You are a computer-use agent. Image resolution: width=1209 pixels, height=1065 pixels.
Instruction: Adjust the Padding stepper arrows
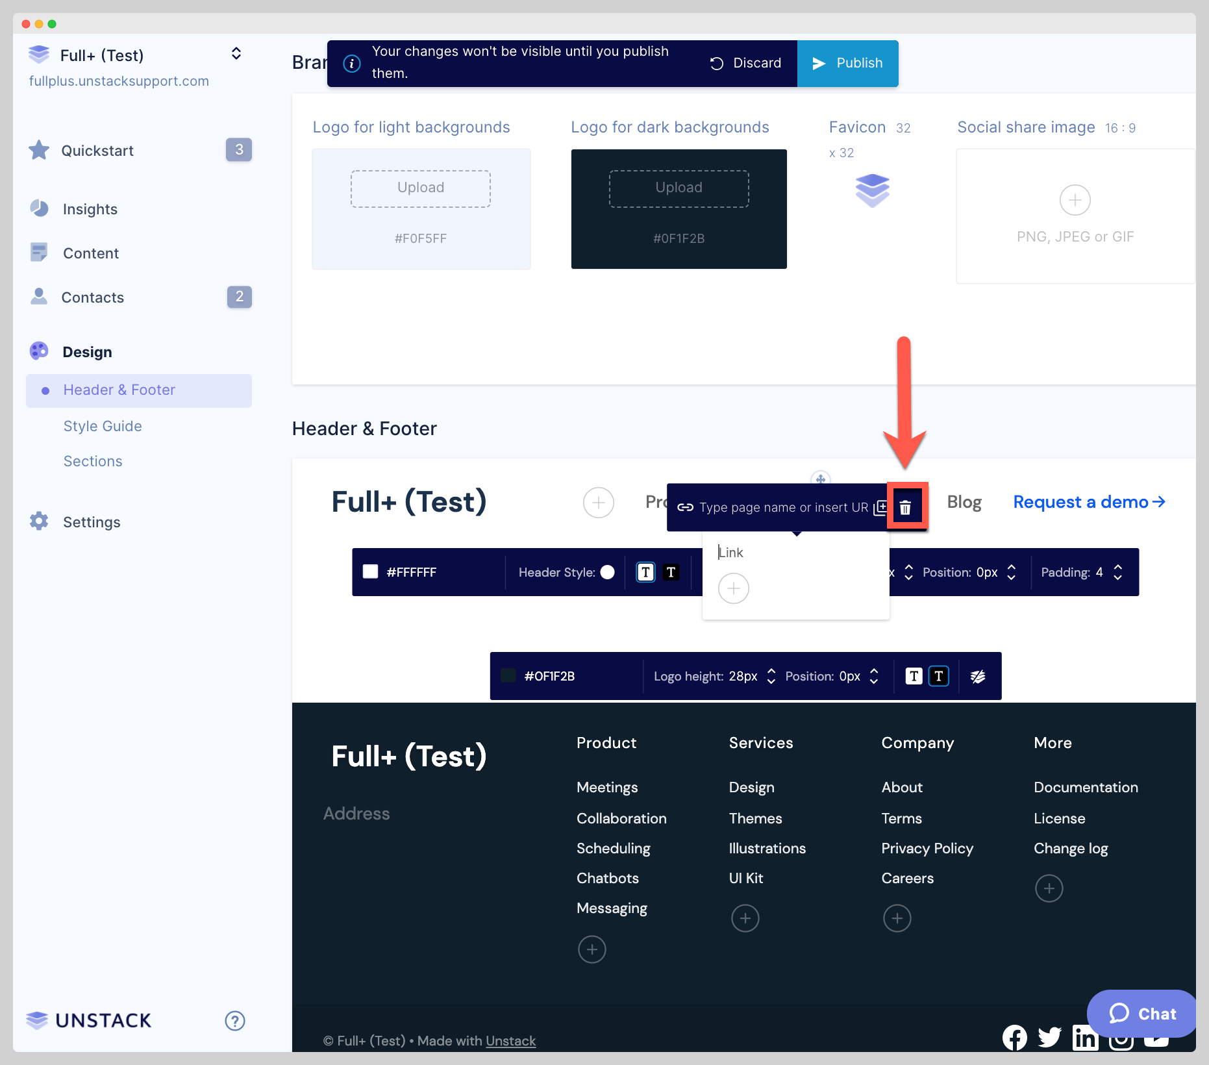coord(1118,572)
